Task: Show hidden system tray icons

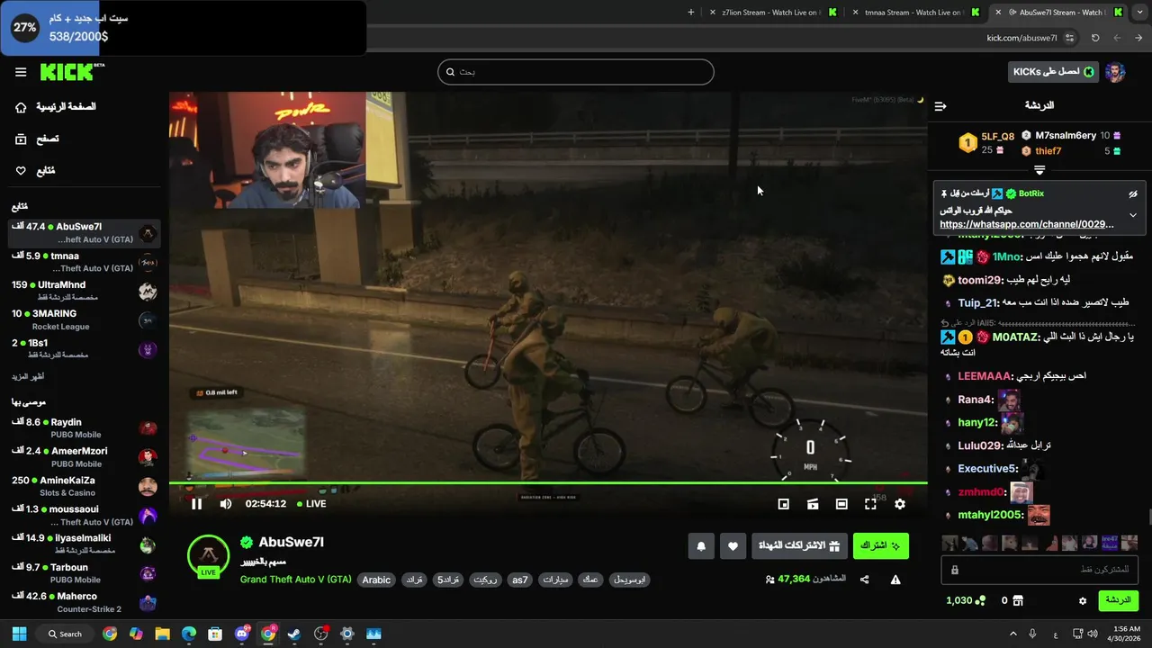Action: coord(1013,634)
